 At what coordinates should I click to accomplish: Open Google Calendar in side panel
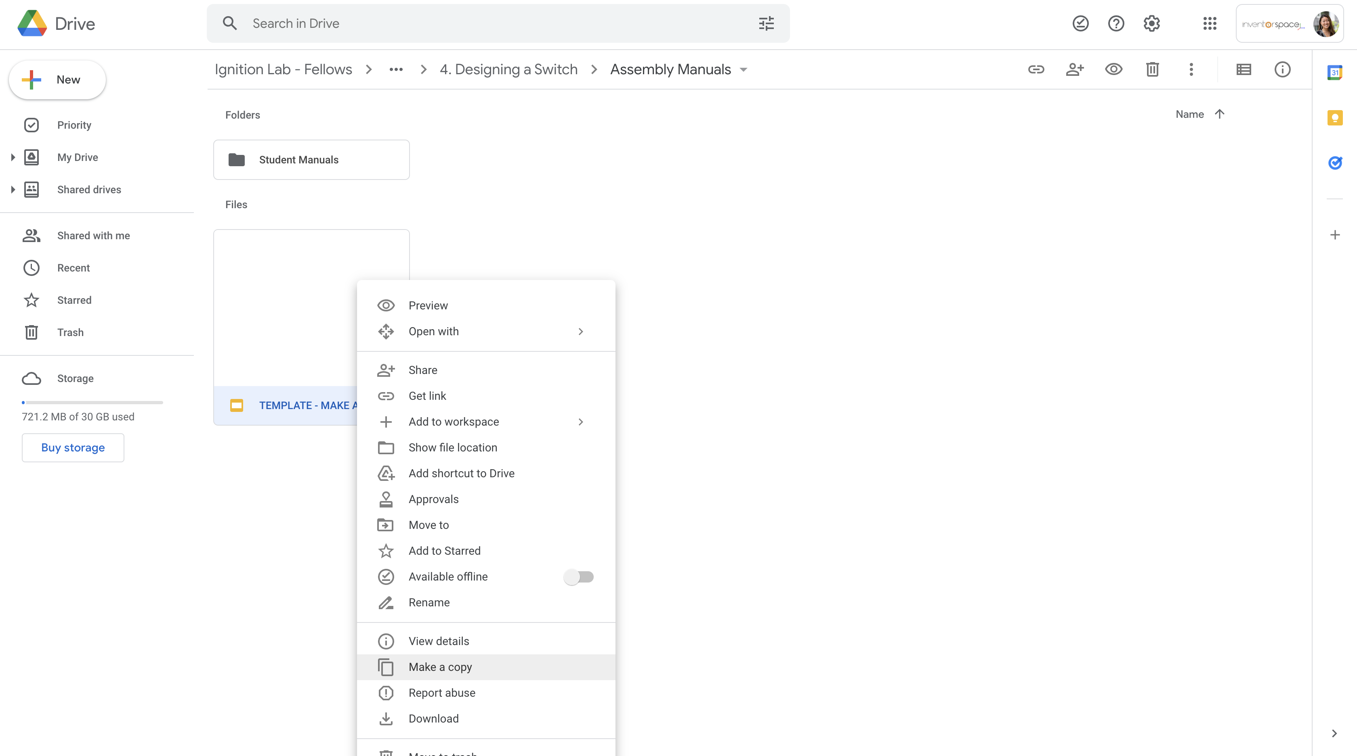[1334, 73]
